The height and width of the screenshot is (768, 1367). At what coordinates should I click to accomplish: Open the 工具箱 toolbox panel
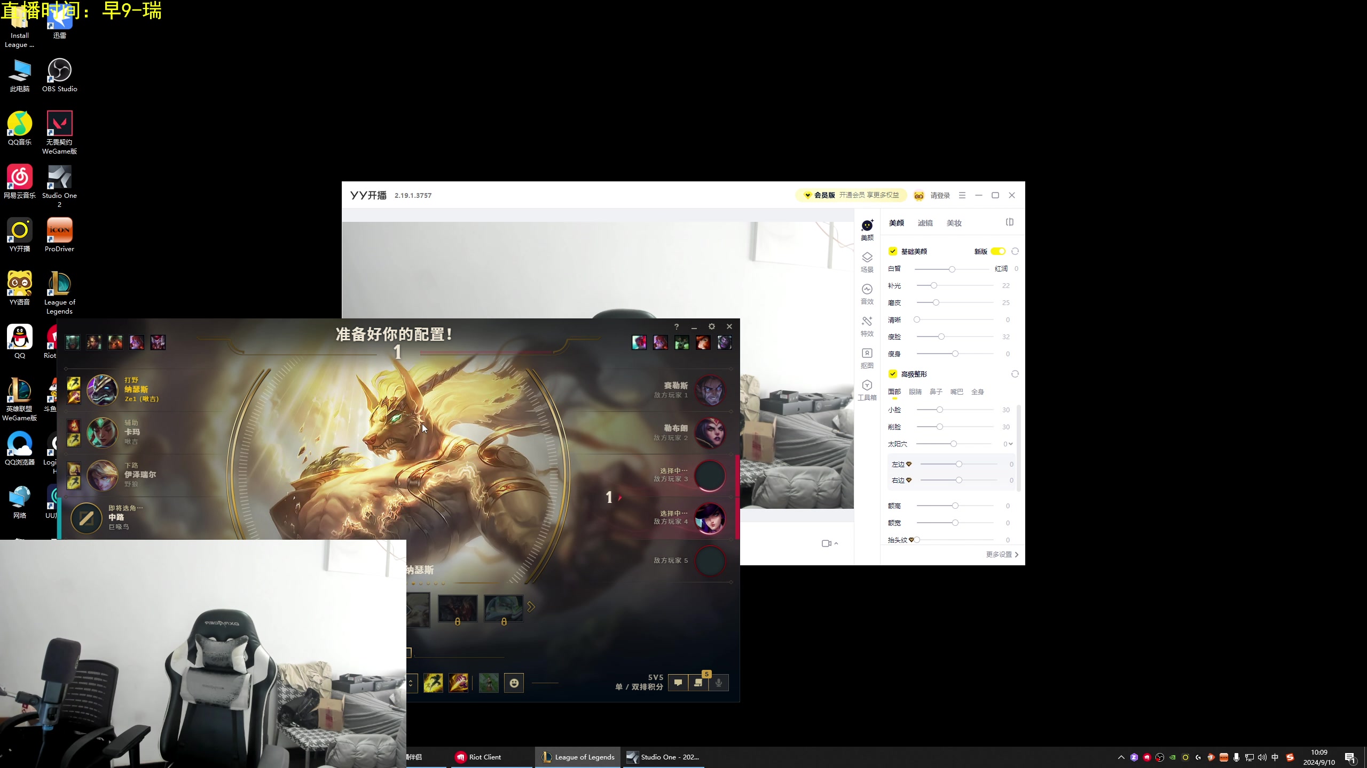pos(867,390)
